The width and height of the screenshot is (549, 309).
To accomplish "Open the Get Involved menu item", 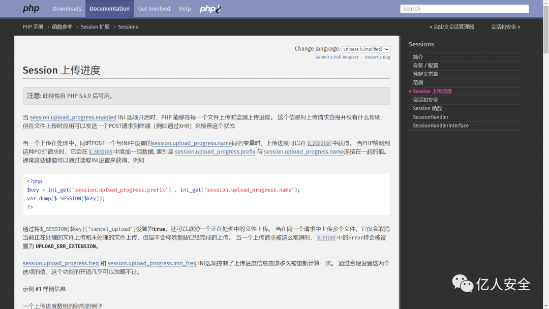I will 154,9.
